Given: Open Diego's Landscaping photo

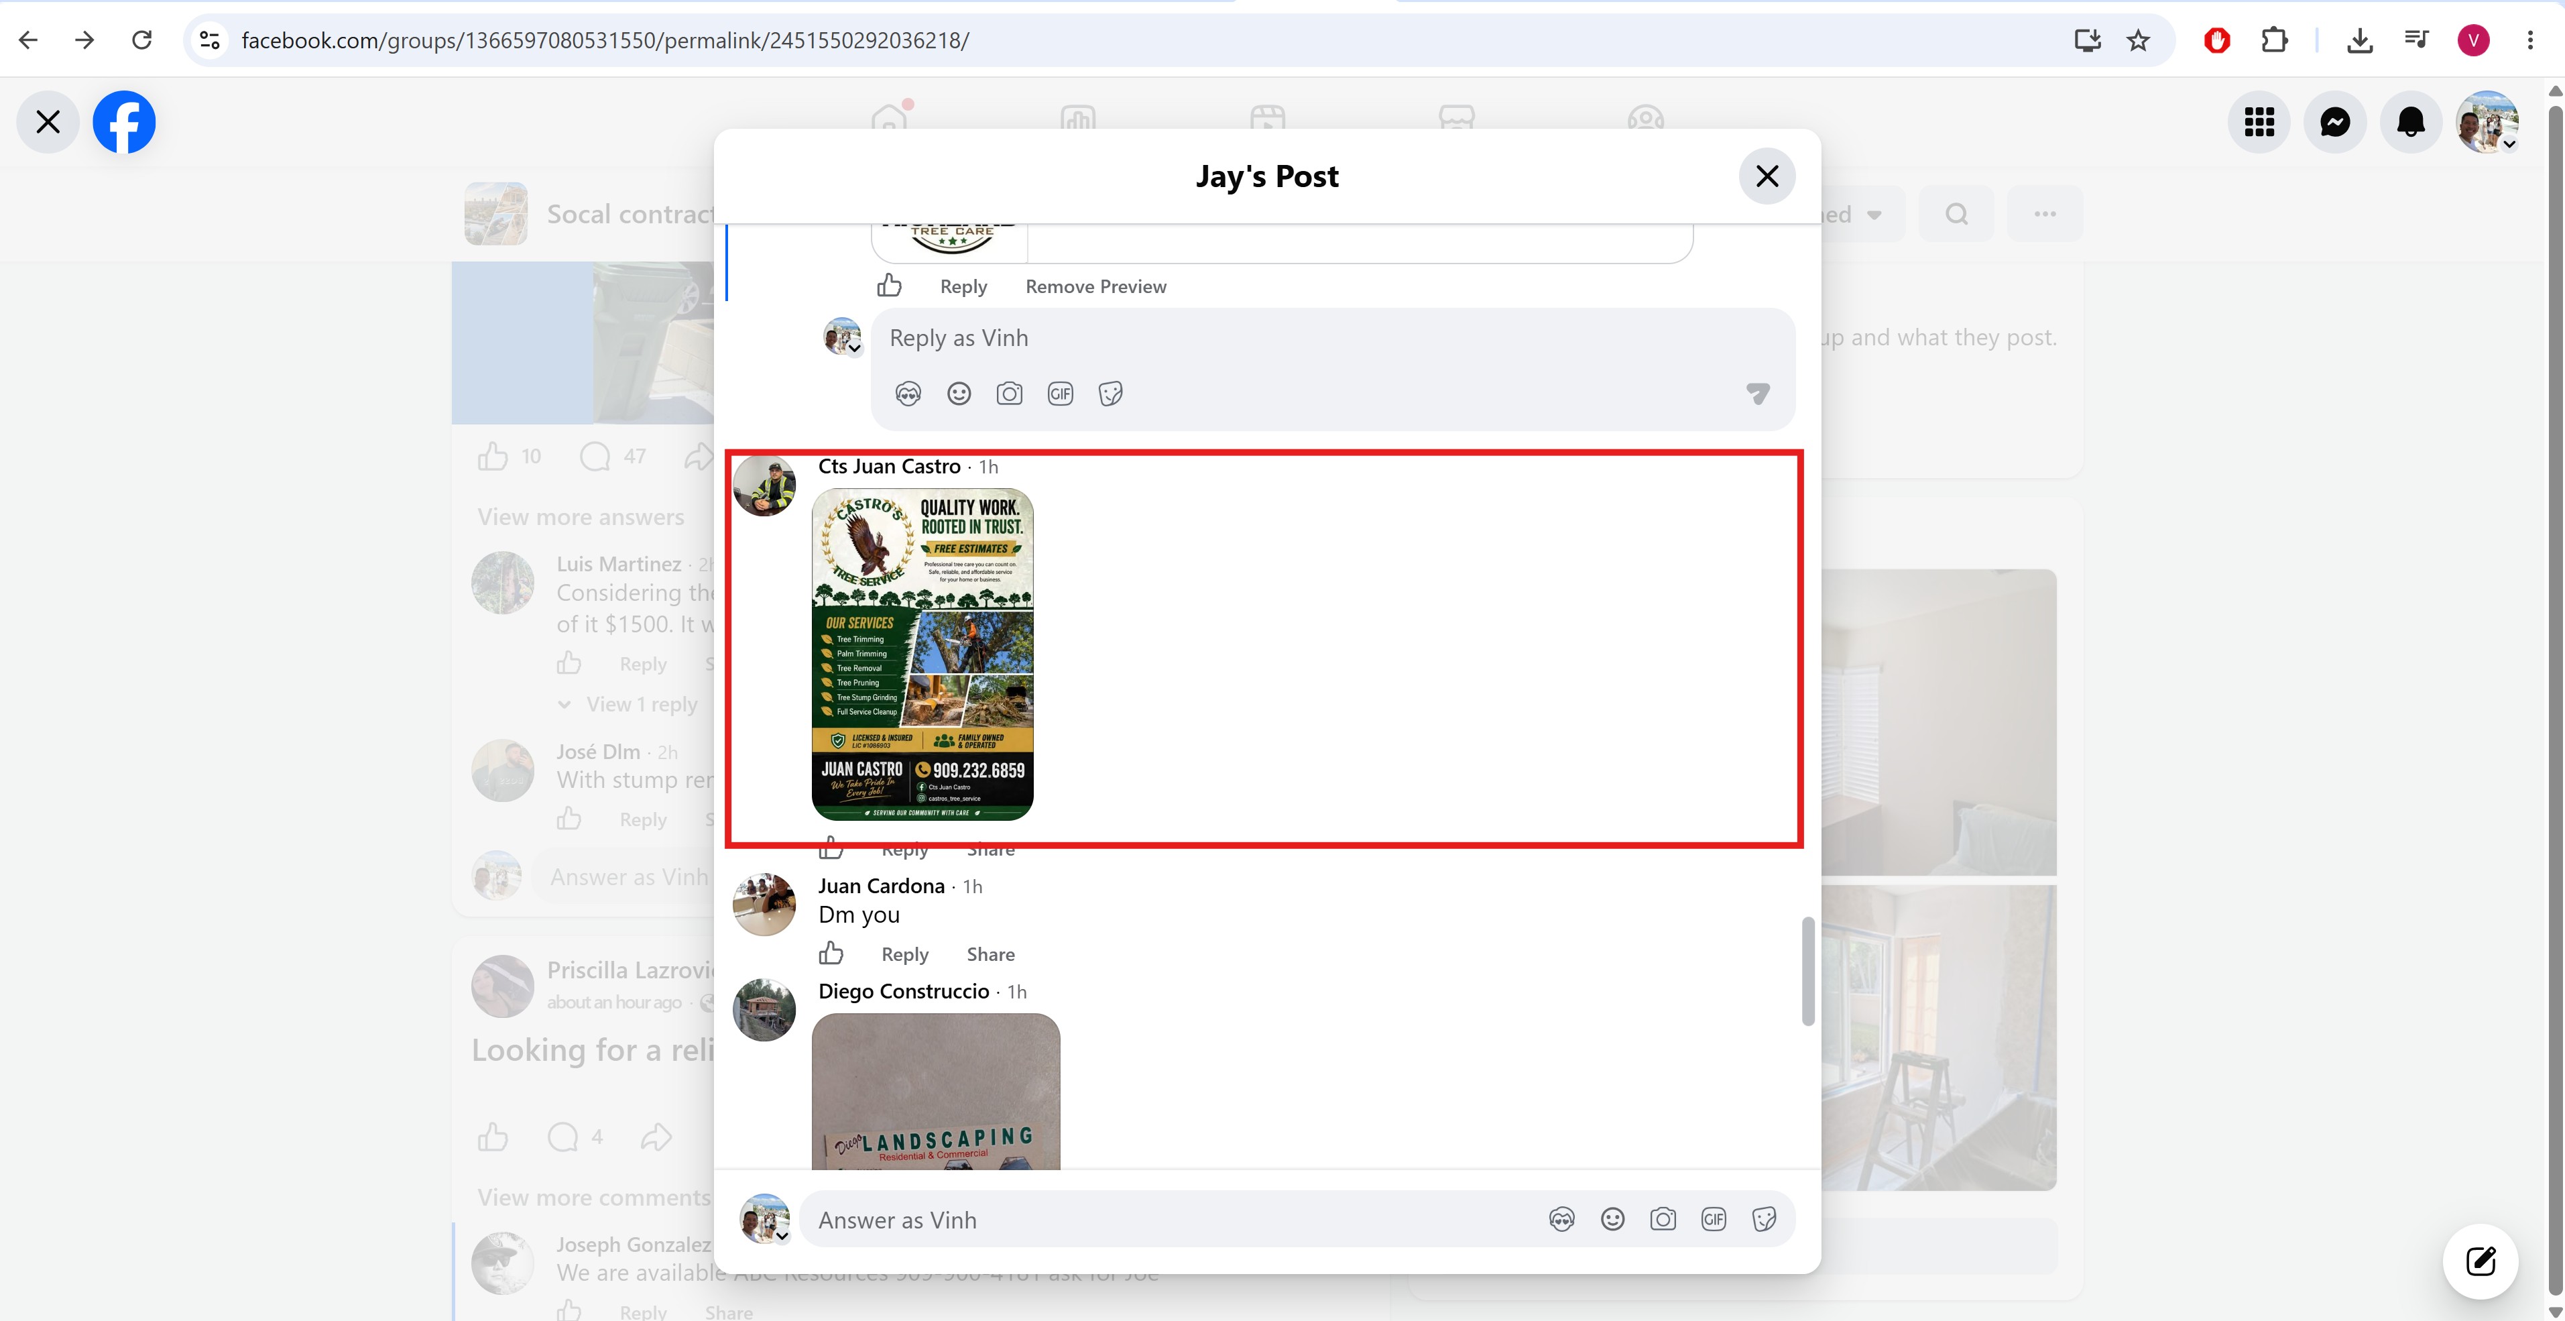Looking at the screenshot, I should coord(936,1091).
